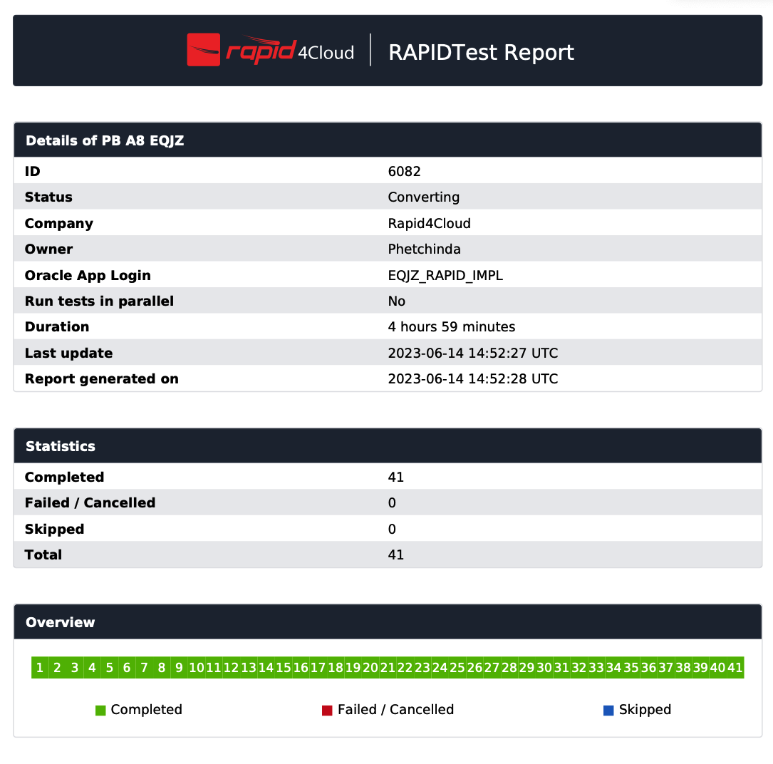Expand the Overview section header

click(60, 622)
